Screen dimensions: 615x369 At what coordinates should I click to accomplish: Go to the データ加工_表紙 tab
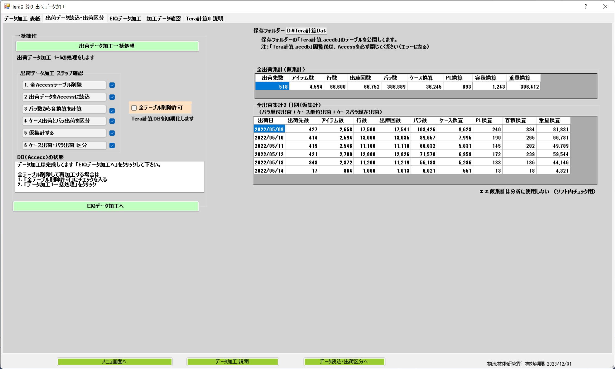click(x=22, y=18)
